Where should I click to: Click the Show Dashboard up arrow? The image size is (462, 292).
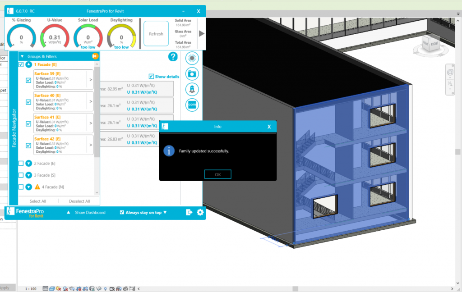pyautogui.click(x=69, y=212)
